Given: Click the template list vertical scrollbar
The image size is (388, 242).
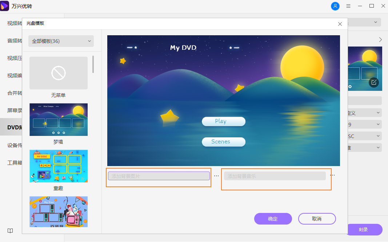Looking at the screenshot, I should pyautogui.click(x=93, y=64).
